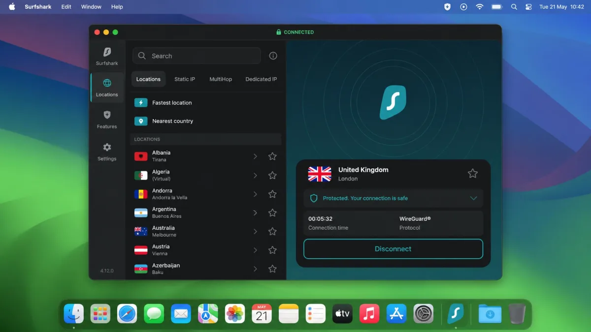Click the menu bar date and time
591x332 pixels.
coord(561,7)
